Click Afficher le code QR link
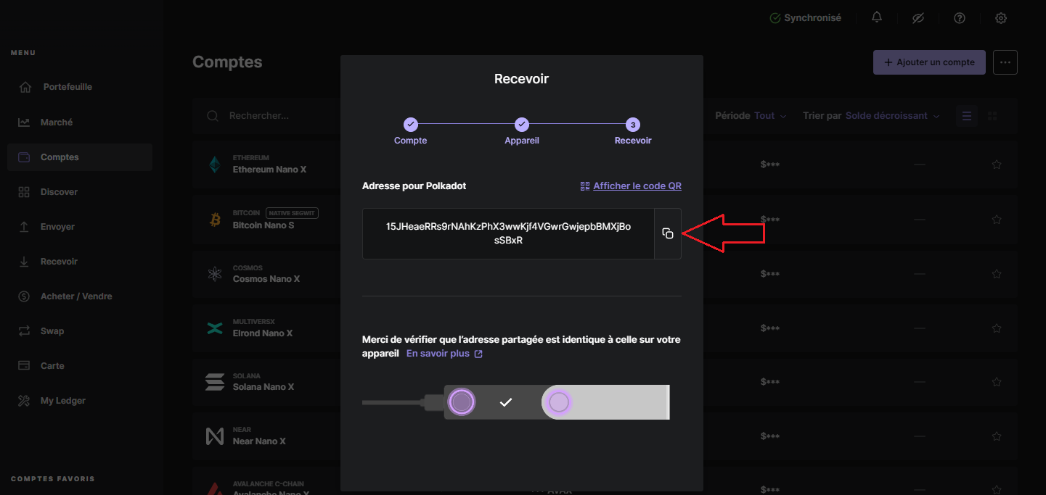 (637, 186)
